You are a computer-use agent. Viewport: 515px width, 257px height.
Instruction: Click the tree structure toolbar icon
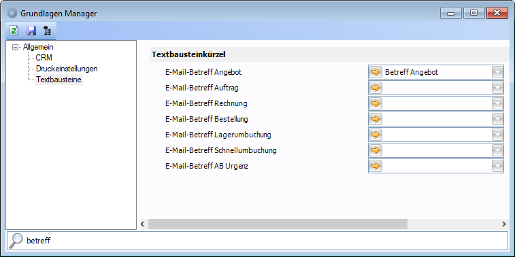point(48,31)
